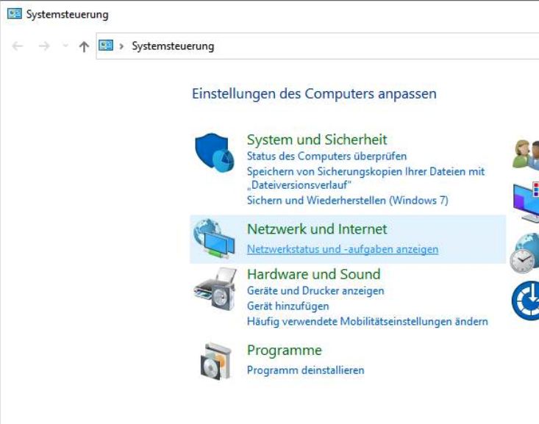Click the Control Panel icon in address bar
Screen dimensions: 539x424
pyautogui.click(x=106, y=46)
